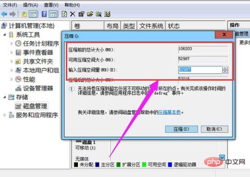Click the Shared Folders icon
The width and height of the screenshot is (250, 177).
tap(18, 61)
